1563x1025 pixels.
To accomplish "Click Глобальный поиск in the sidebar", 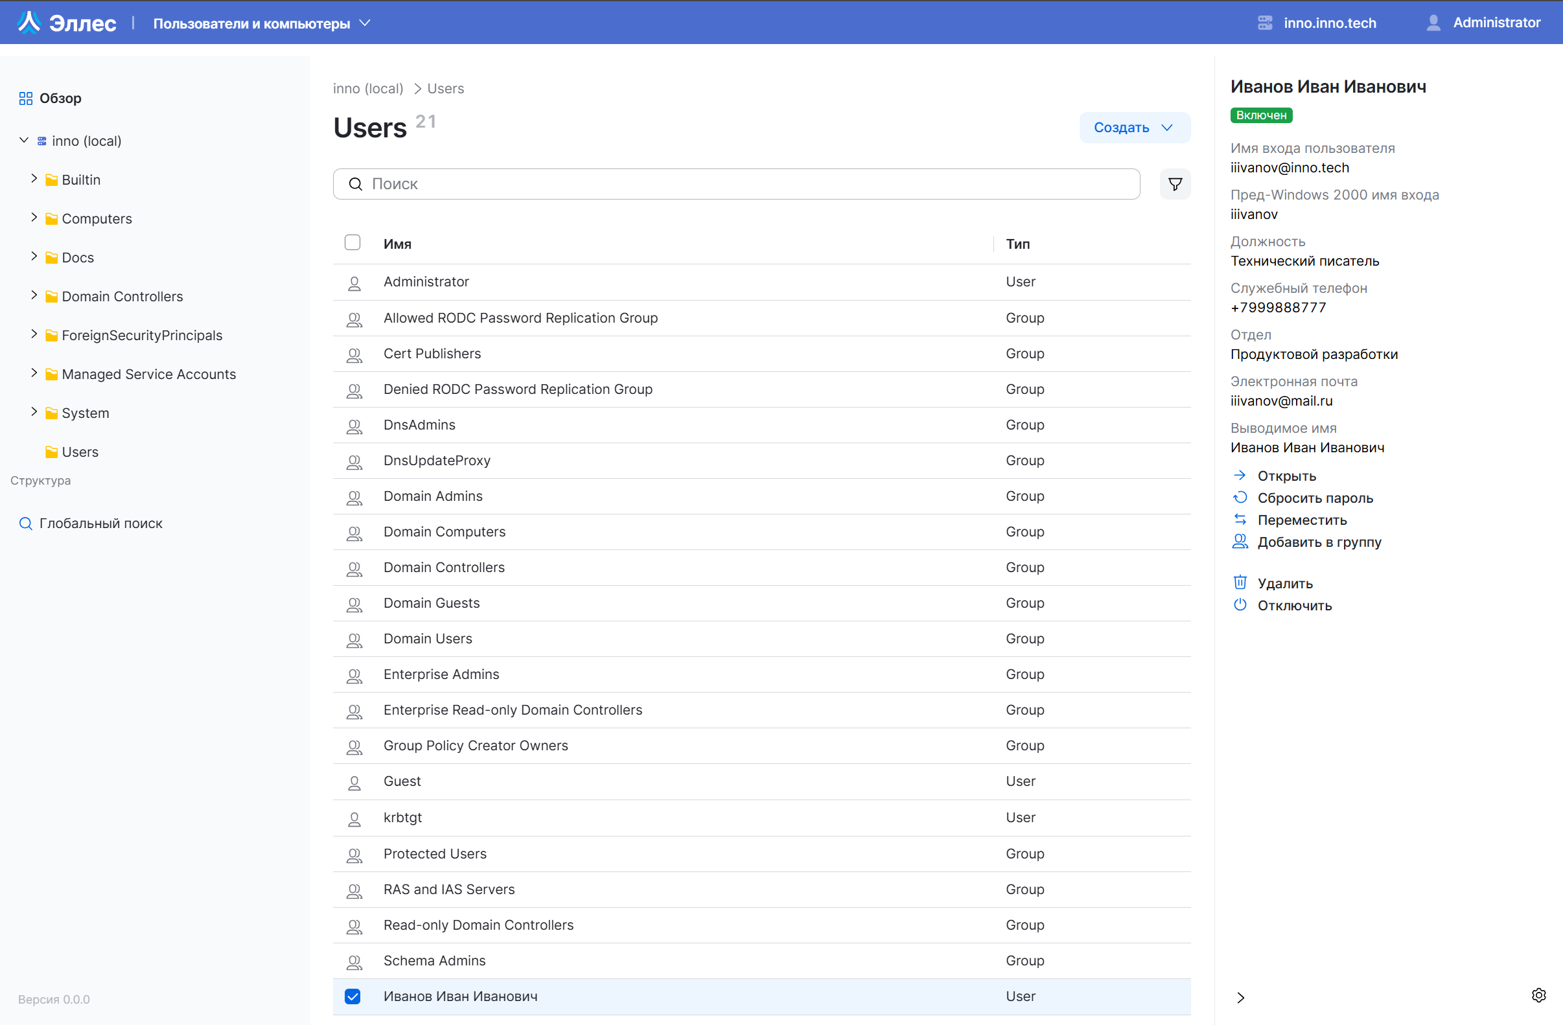I will 100,523.
